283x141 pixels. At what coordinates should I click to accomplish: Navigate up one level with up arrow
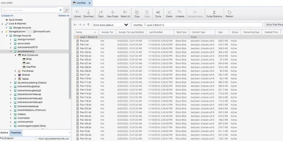coord(88,25)
